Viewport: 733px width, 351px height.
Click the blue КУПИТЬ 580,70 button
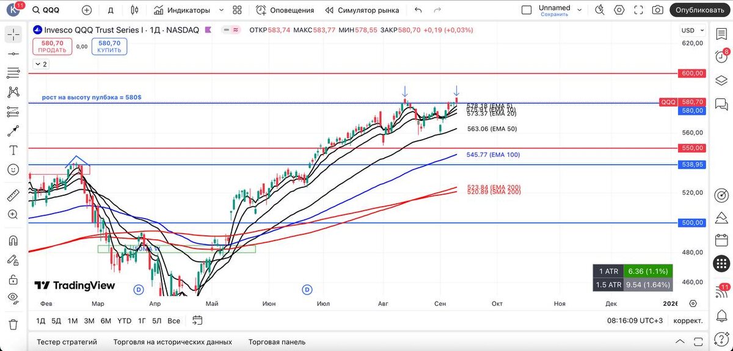click(x=109, y=46)
